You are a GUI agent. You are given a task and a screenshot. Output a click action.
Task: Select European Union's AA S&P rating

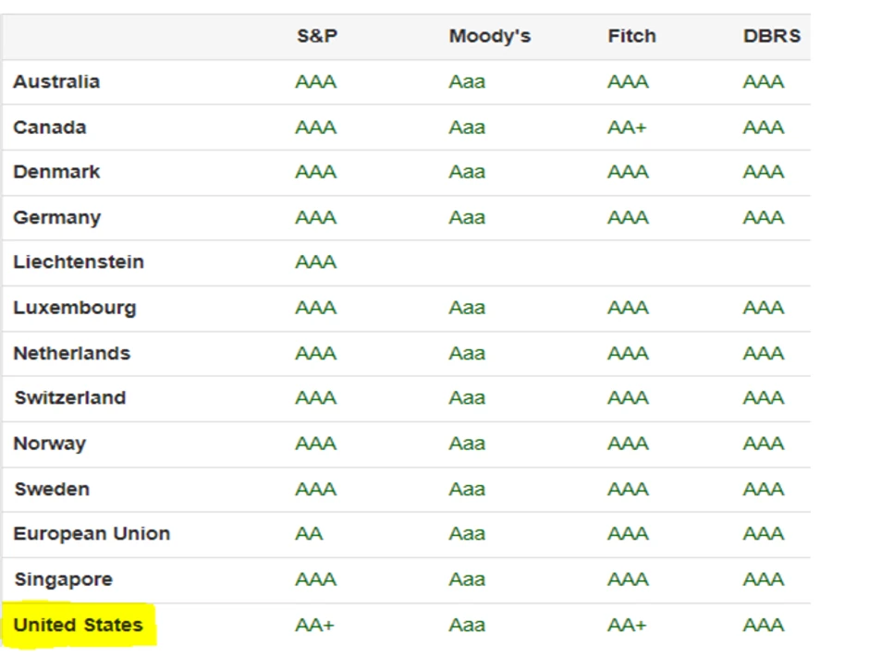tap(309, 534)
